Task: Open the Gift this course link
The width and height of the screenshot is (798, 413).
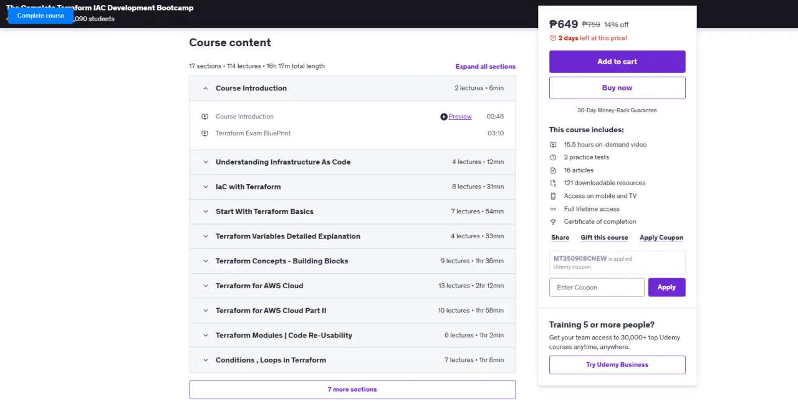Action: coord(604,238)
